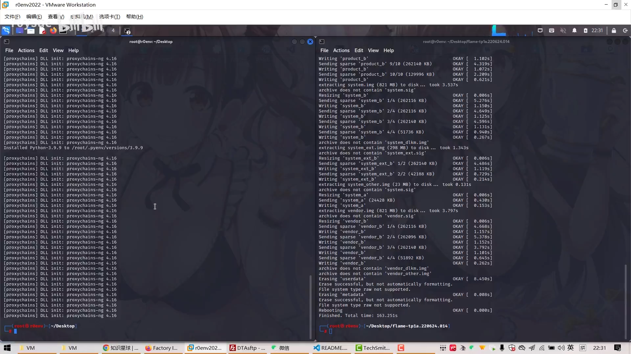This screenshot has width=631, height=354.
Task: Open VMware 文件(F) menu
Action: click(12, 16)
